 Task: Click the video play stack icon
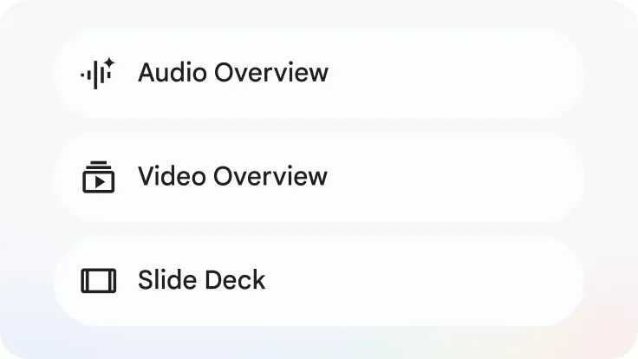(99, 177)
